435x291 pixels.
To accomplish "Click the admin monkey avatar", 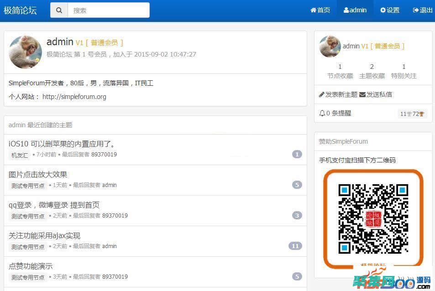I will [x=25, y=52].
